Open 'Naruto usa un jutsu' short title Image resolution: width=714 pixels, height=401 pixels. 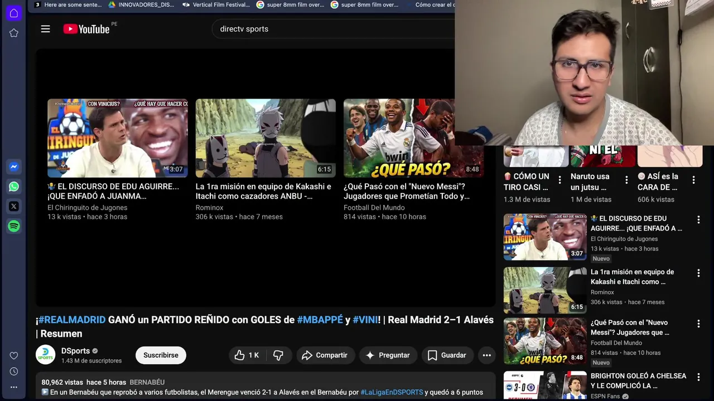coord(590,182)
